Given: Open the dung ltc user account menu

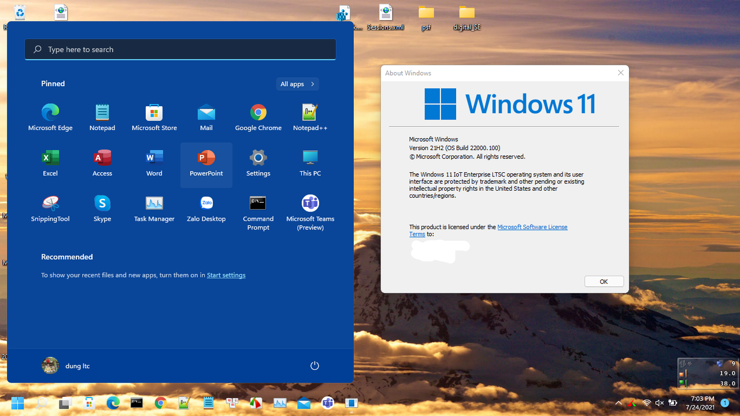Looking at the screenshot, I should coord(66,366).
